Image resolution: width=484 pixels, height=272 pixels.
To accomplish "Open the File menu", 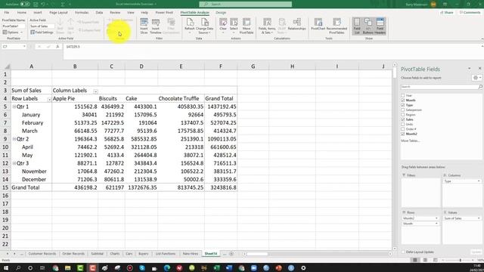I will pos(7,13).
